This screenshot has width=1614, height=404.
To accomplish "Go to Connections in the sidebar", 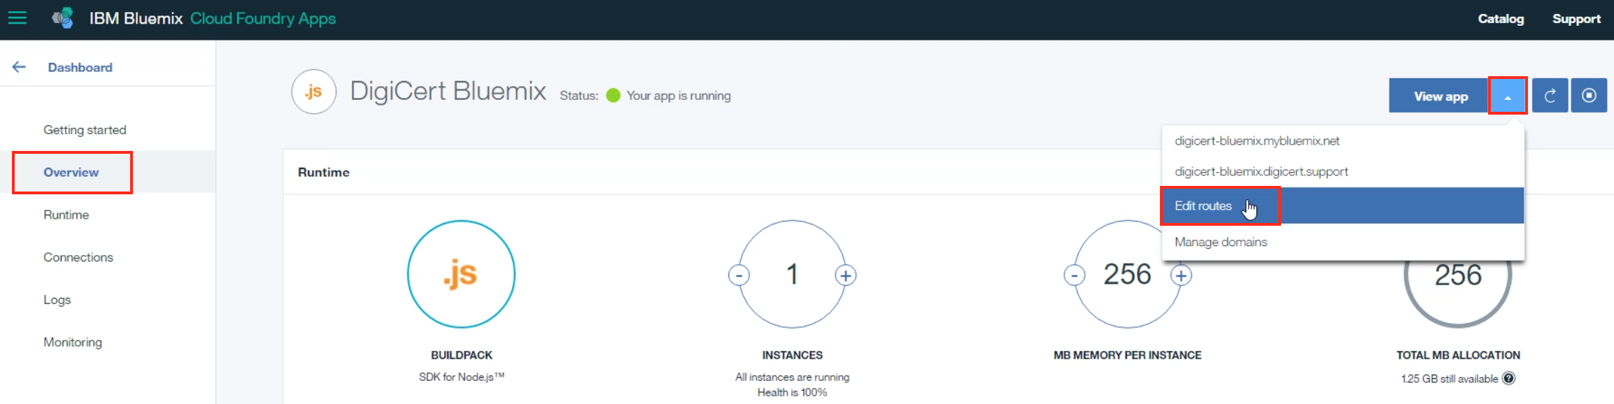I will 78,257.
